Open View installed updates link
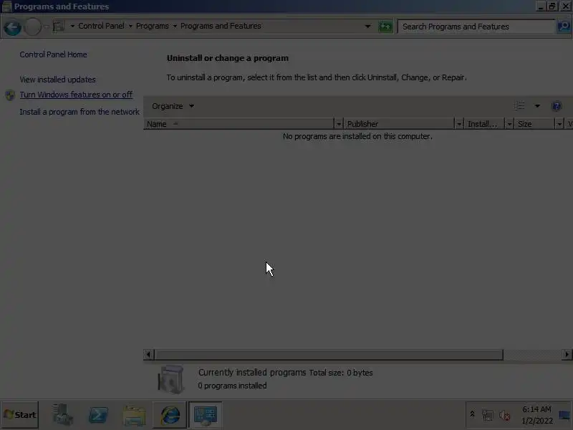Image resolution: width=573 pixels, height=430 pixels. [58, 80]
